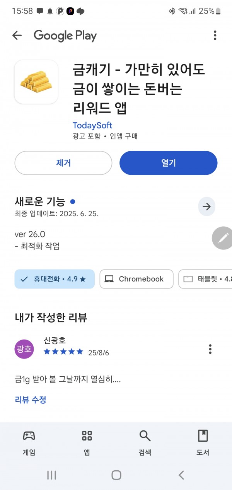Tap the 열기 open button
232x490 pixels.
tap(169, 163)
